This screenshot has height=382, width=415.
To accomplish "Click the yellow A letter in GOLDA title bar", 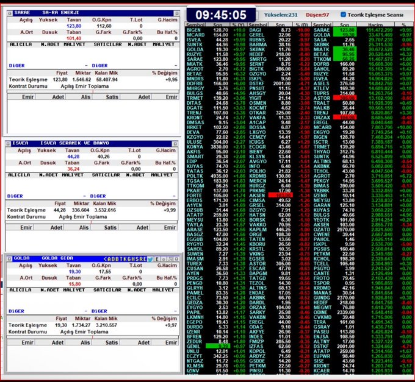I will point(109,259).
